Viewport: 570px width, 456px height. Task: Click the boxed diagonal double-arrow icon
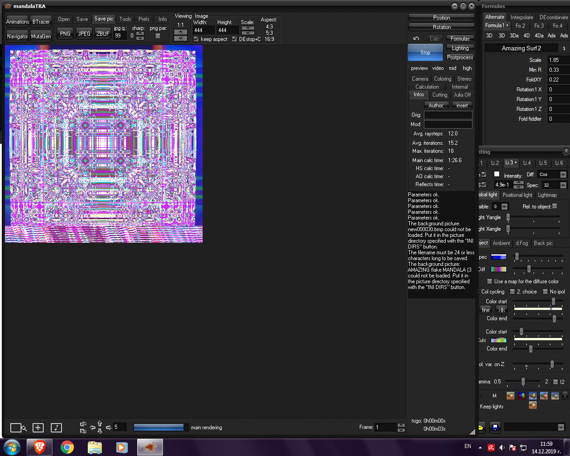[56, 427]
